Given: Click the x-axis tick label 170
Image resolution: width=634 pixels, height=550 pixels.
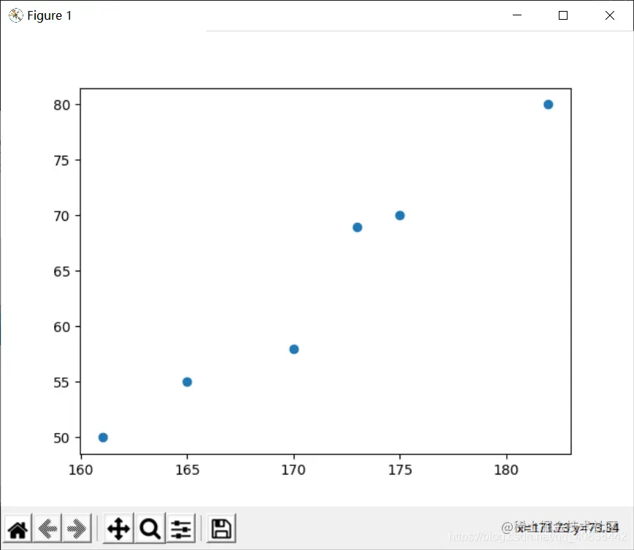Looking at the screenshot, I should click(x=294, y=470).
